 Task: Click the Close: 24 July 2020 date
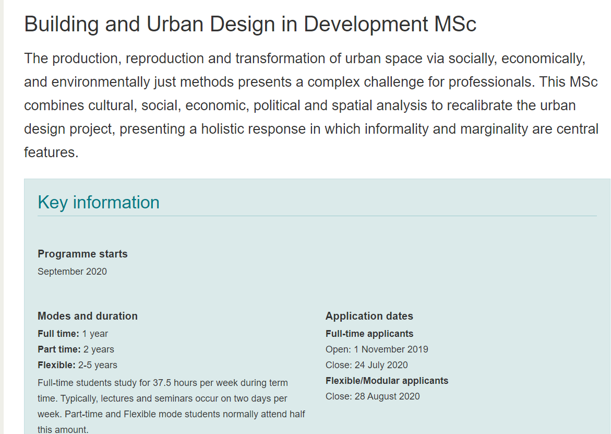(x=366, y=365)
